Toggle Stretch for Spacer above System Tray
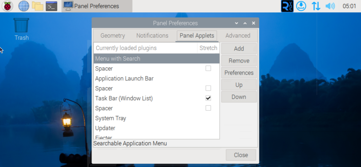The image size is (361, 167). [208, 108]
